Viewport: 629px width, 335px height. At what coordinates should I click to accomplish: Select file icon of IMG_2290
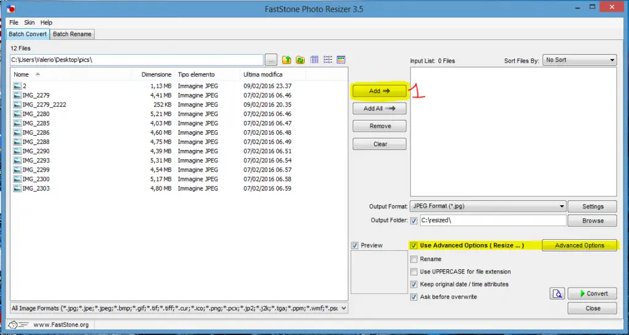[x=17, y=151]
